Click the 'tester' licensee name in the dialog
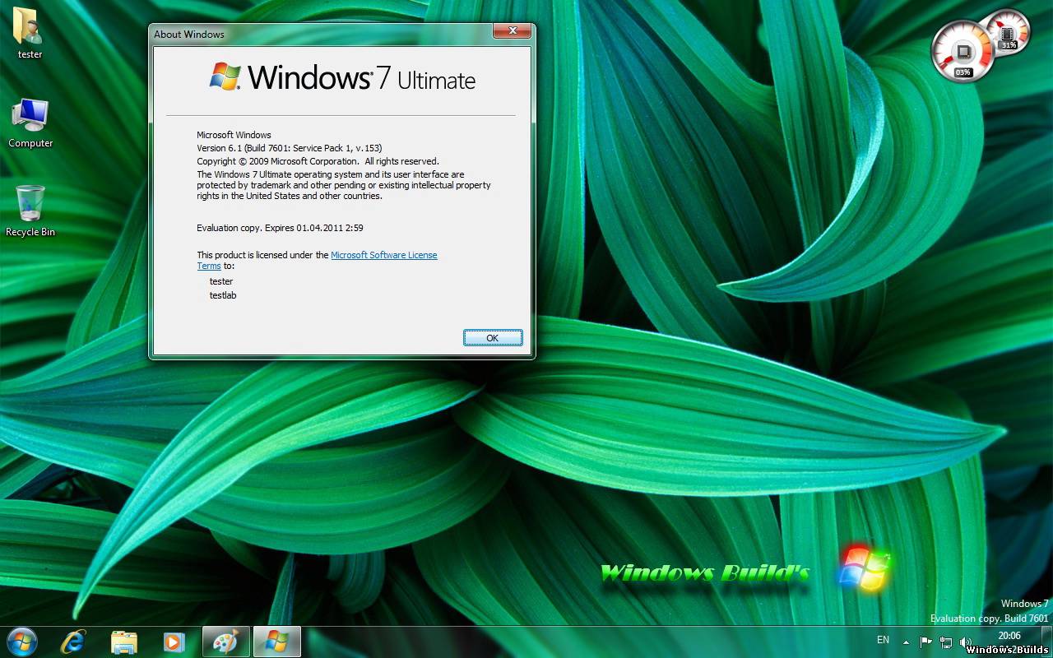The image size is (1053, 658). point(221,281)
